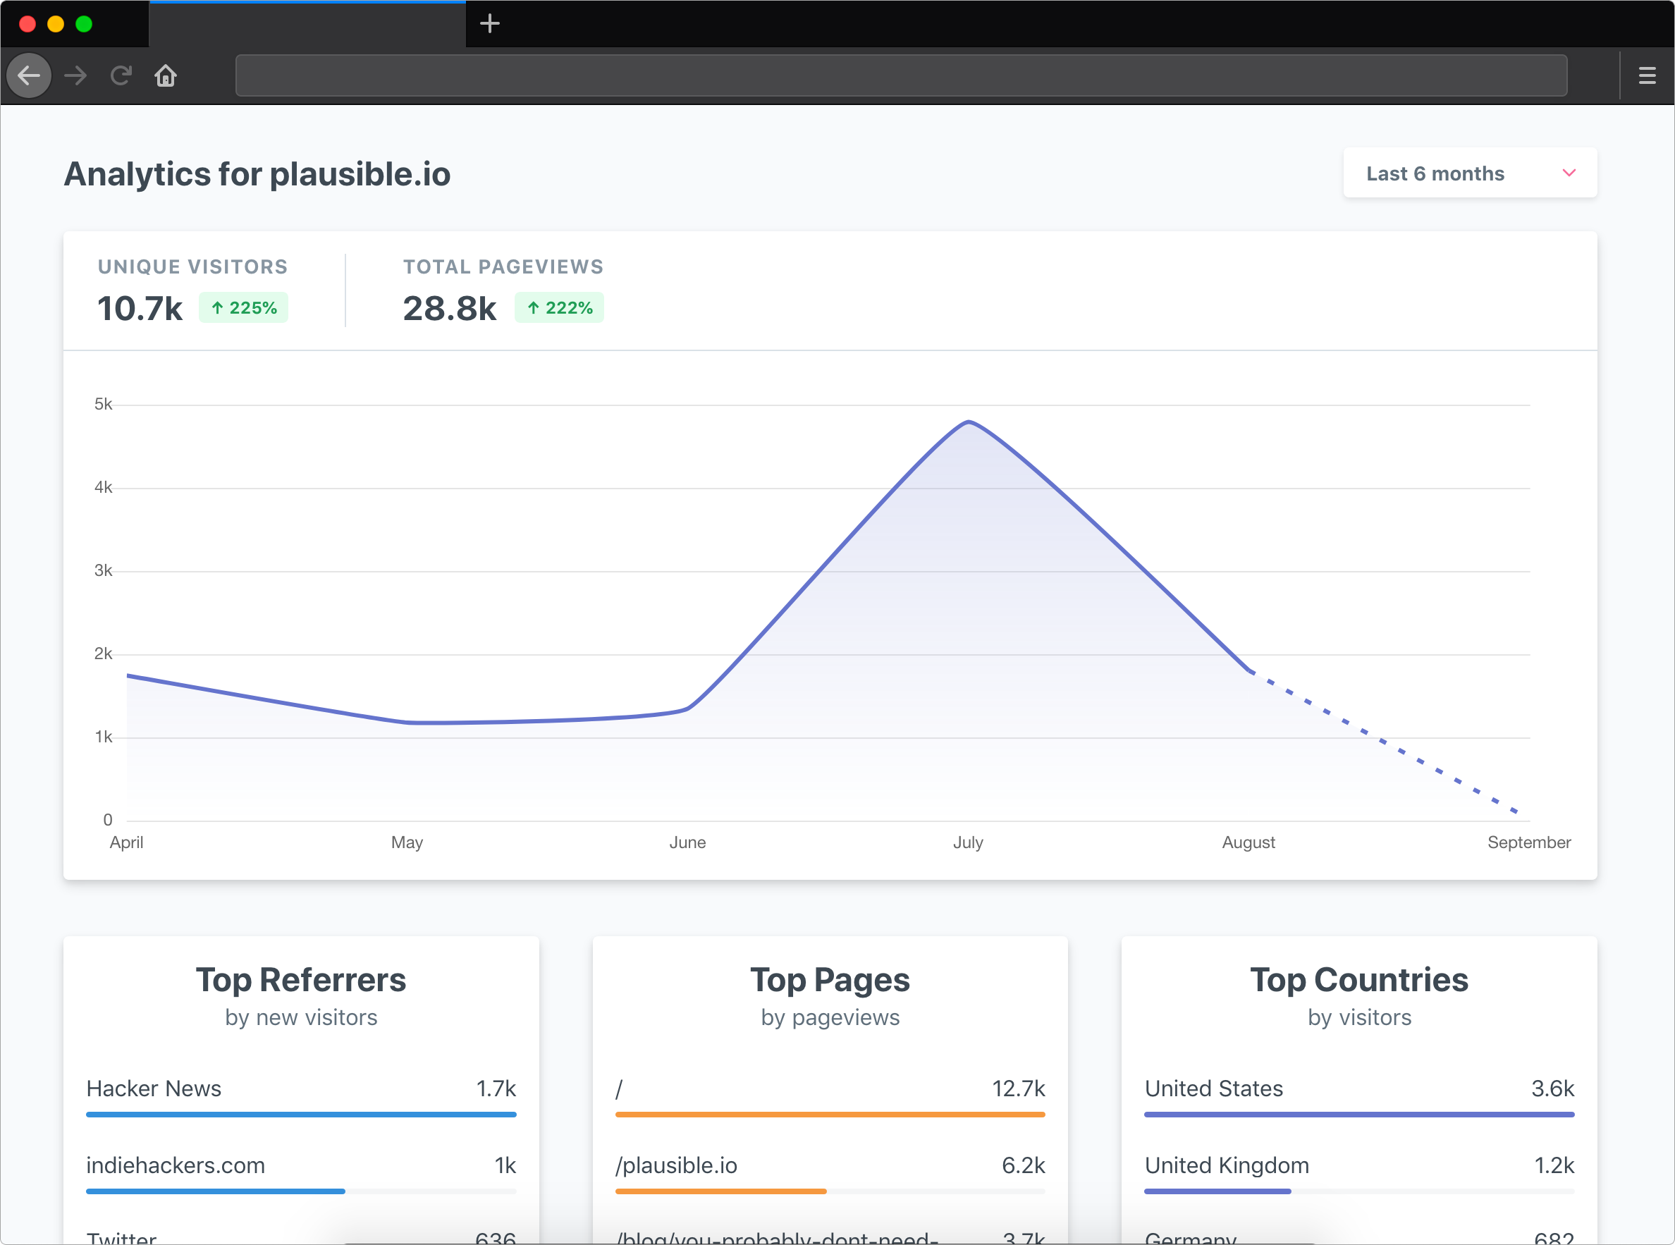Viewport: 1675px width, 1245px height.
Task: Click the browser forward arrow icon
Action: pos(75,75)
